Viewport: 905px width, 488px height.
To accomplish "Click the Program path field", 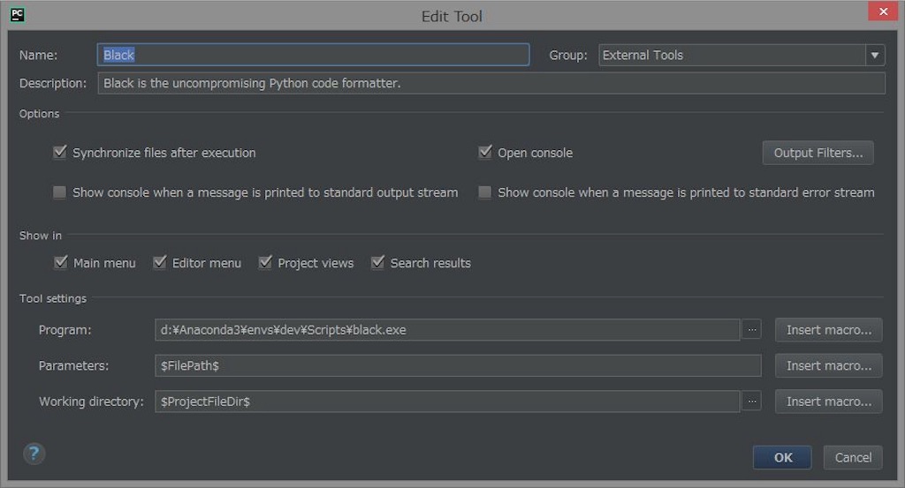I will coord(447,329).
